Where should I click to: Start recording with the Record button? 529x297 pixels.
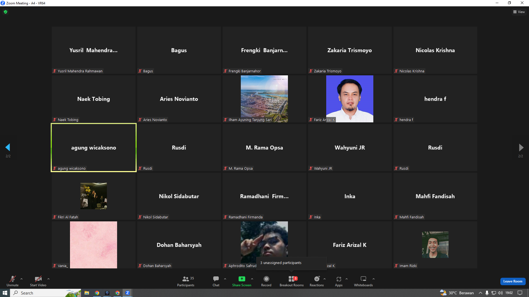click(x=266, y=281)
